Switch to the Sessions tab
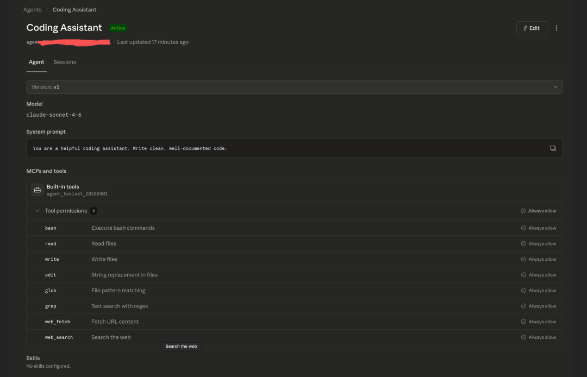Viewport: 587px width, 377px height. pos(65,62)
